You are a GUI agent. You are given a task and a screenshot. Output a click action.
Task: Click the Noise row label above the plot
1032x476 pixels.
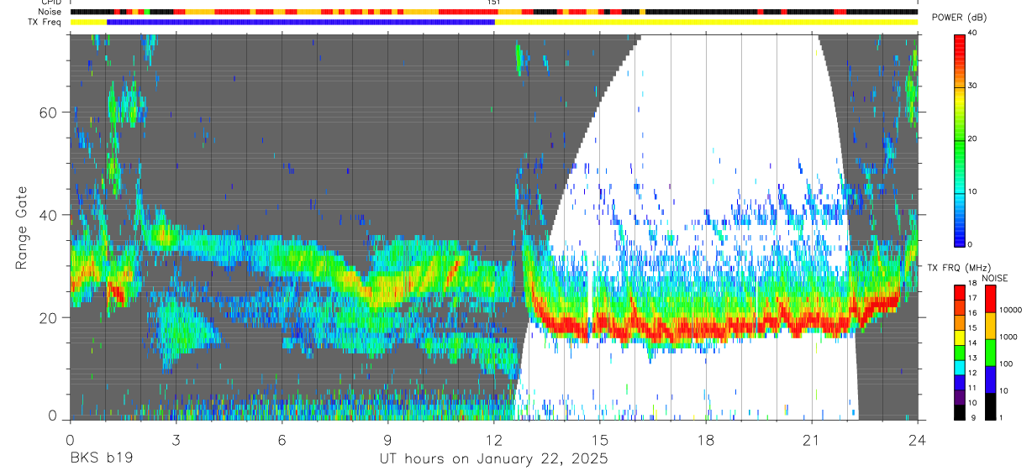50,12
